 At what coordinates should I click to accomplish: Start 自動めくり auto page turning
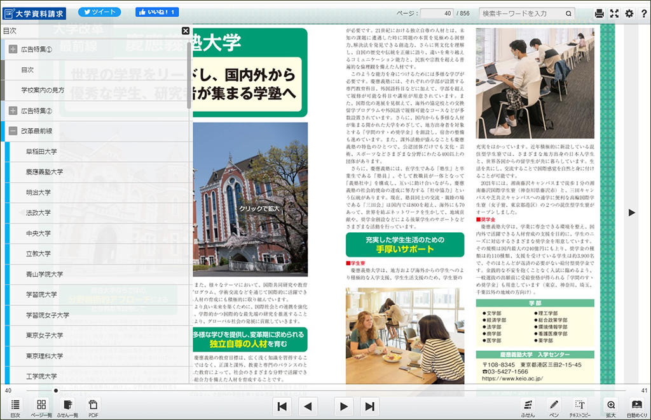(x=636, y=407)
